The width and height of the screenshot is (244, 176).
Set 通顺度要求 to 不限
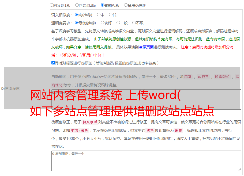point(134,23)
